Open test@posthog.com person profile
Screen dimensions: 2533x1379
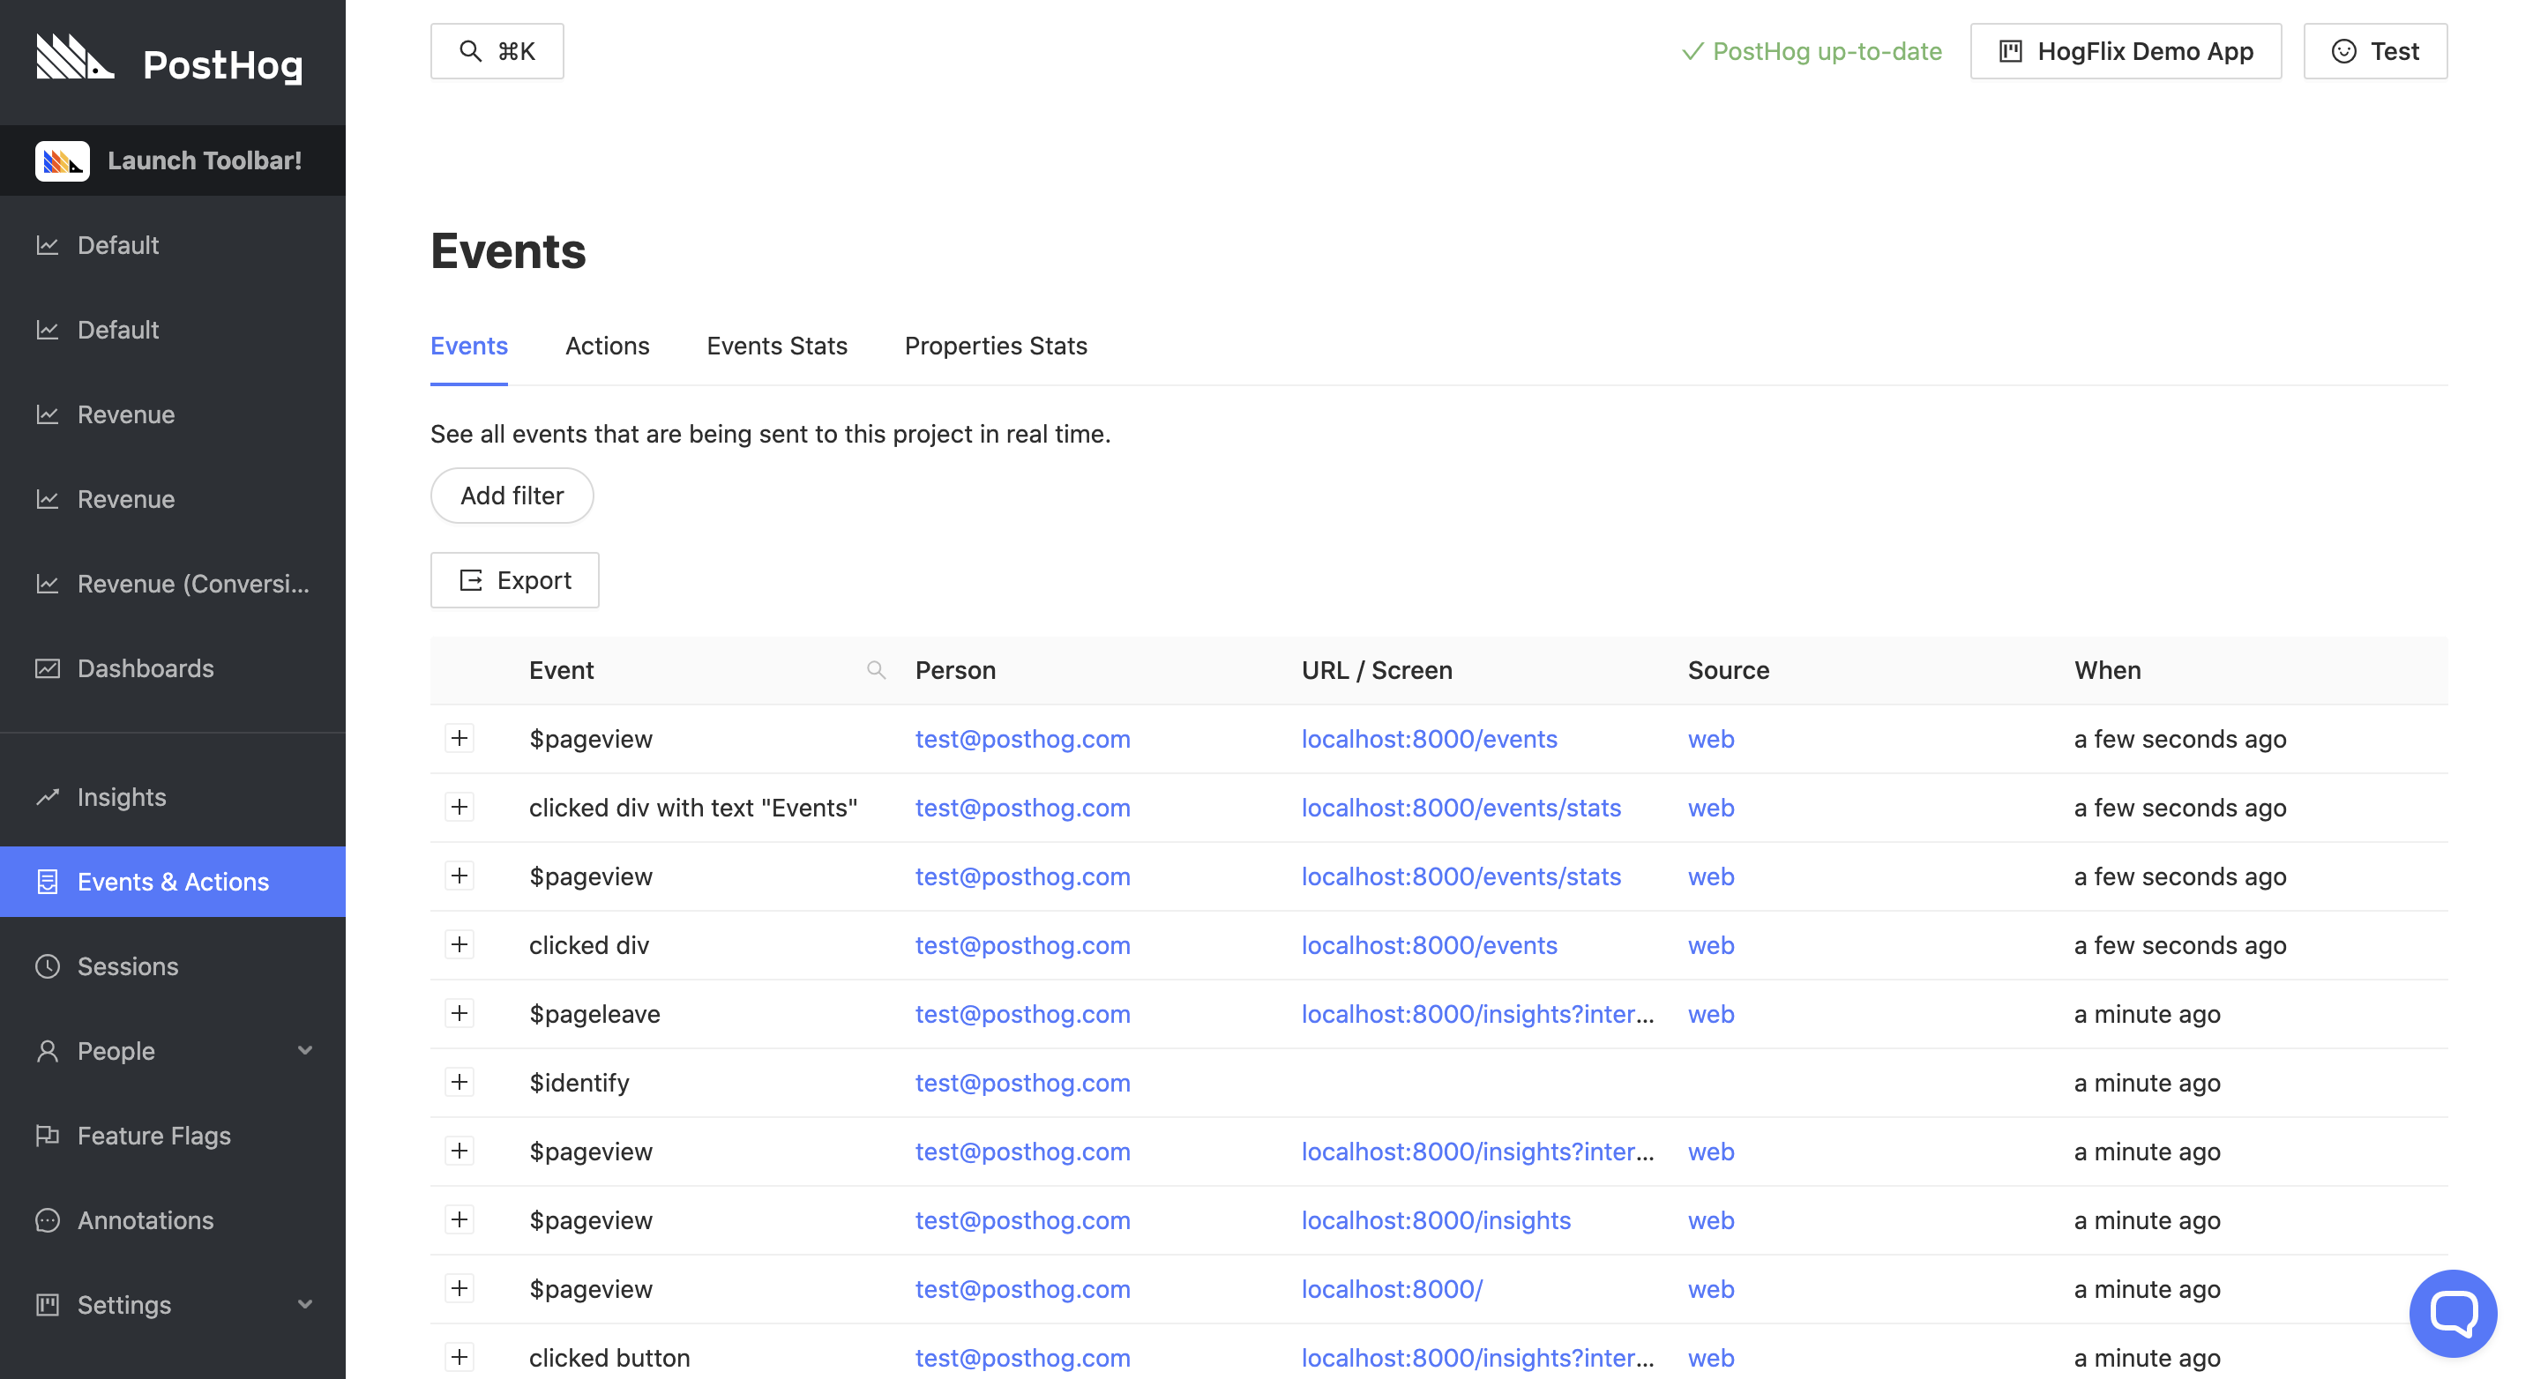tap(1023, 738)
